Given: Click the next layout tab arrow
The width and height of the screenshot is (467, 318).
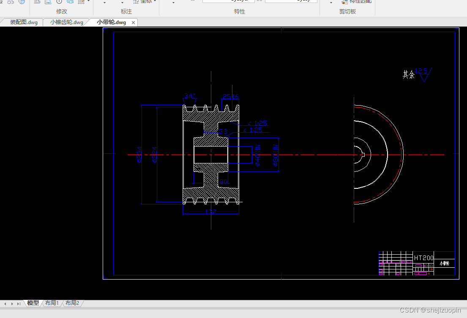Looking at the screenshot, I should (12, 304).
